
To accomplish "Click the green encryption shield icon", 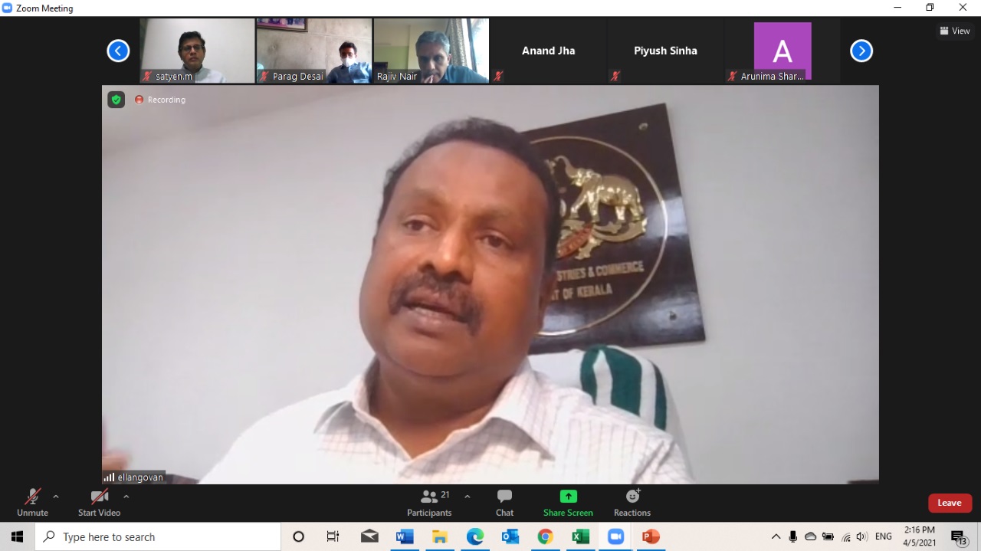I will pos(116,100).
